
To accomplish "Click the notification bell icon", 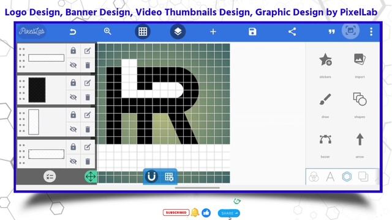I will [x=195, y=213].
